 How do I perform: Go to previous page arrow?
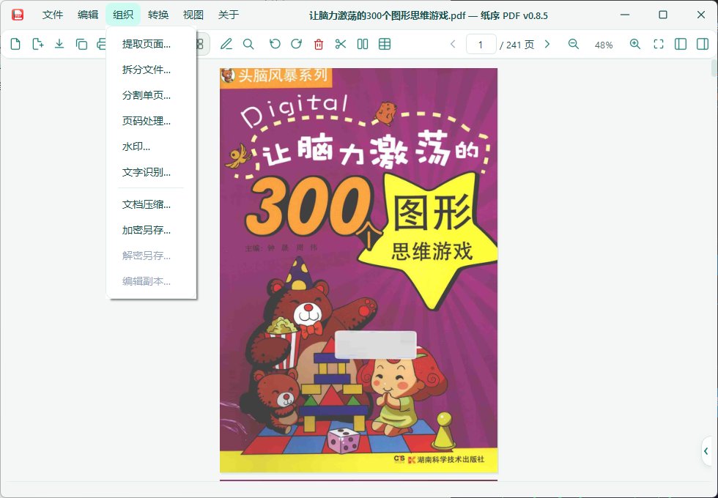[453, 45]
